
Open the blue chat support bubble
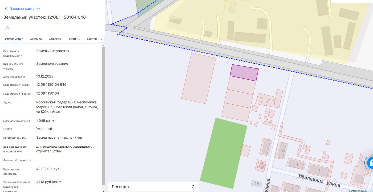click(370, 163)
